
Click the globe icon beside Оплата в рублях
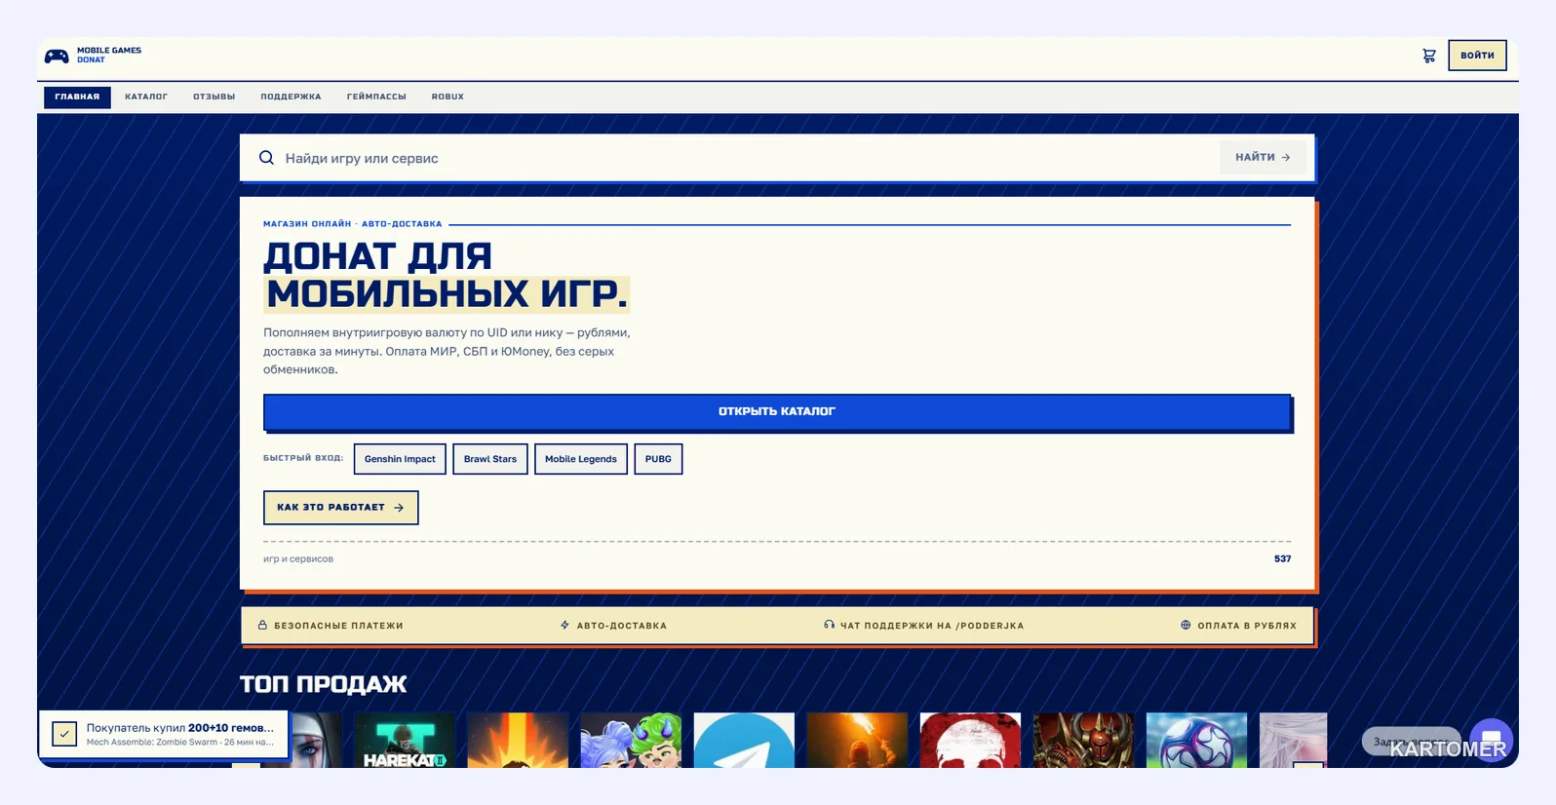[x=1186, y=626]
